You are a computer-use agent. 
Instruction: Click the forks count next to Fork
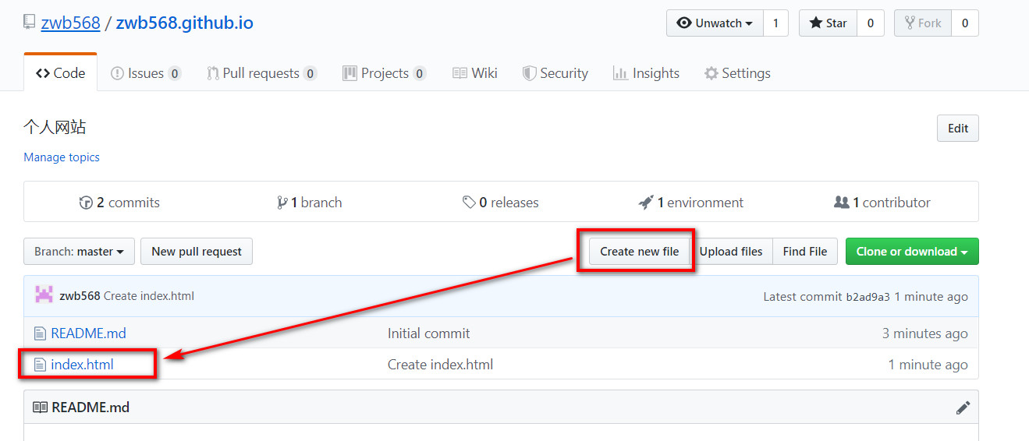pyautogui.click(x=965, y=23)
